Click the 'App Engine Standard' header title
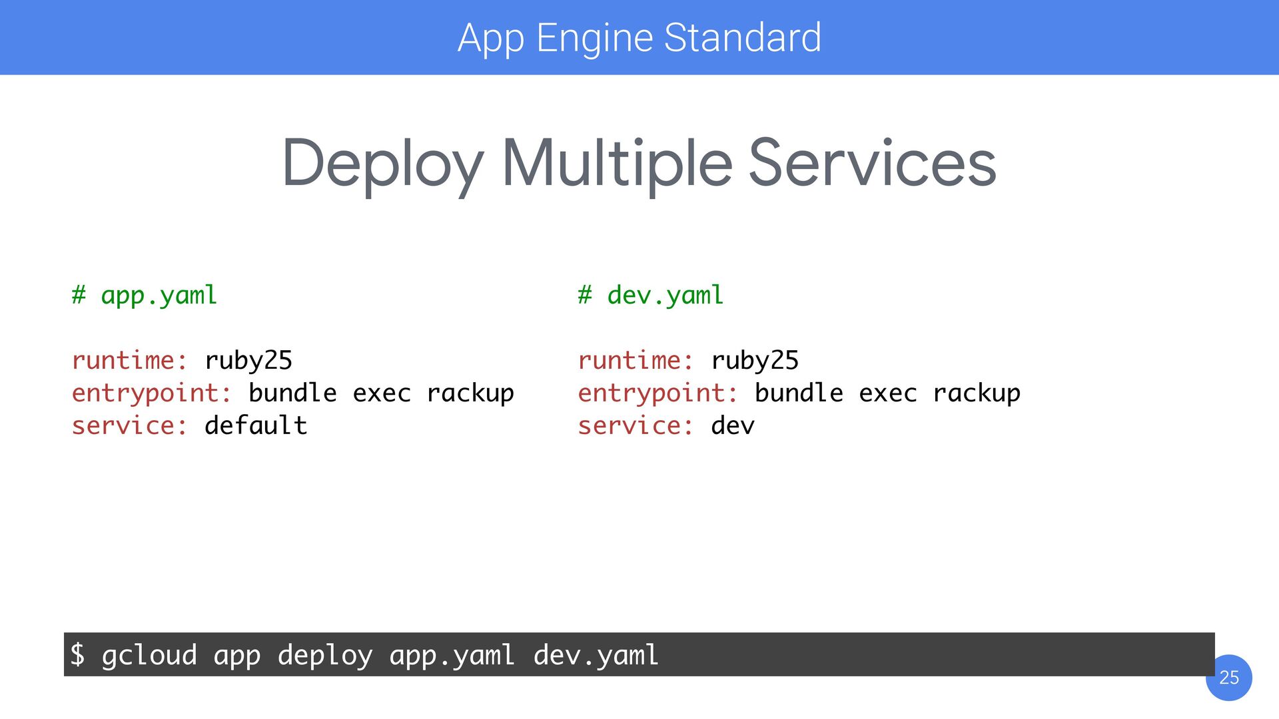The image size is (1279, 719). [639, 38]
